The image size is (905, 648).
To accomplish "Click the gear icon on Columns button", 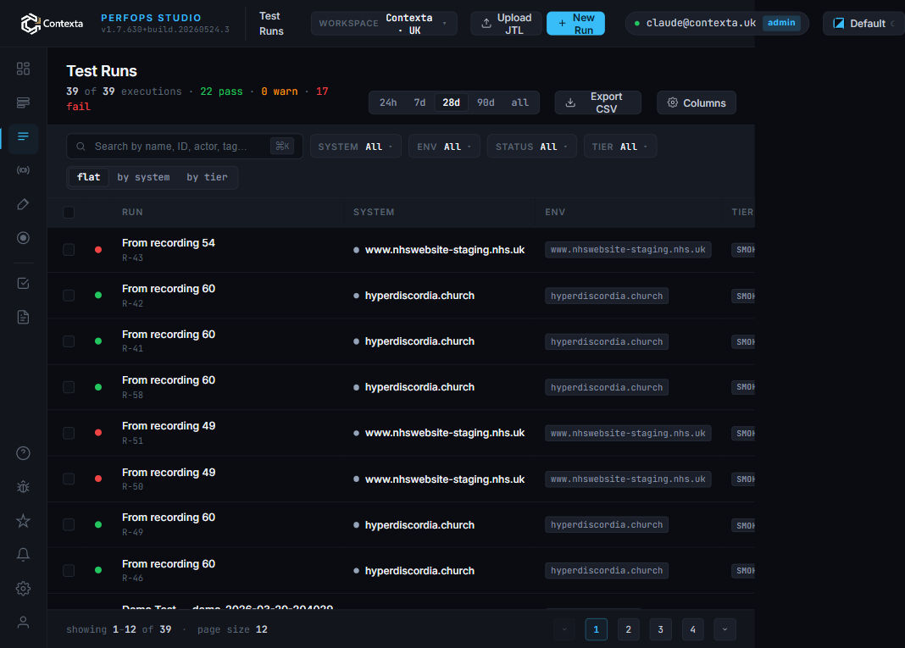I will pos(673,102).
